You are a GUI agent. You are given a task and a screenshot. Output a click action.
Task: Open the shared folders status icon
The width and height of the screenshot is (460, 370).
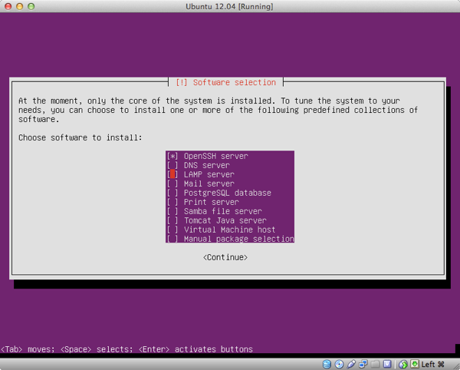tap(376, 363)
